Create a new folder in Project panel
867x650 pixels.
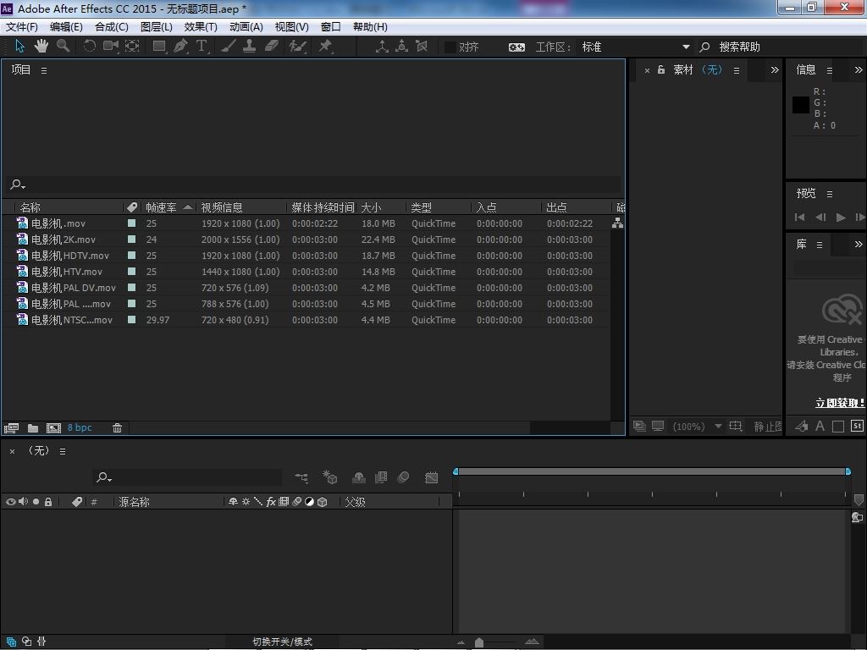tap(33, 427)
